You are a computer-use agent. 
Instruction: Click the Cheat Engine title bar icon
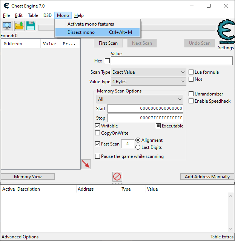pos(6,6)
